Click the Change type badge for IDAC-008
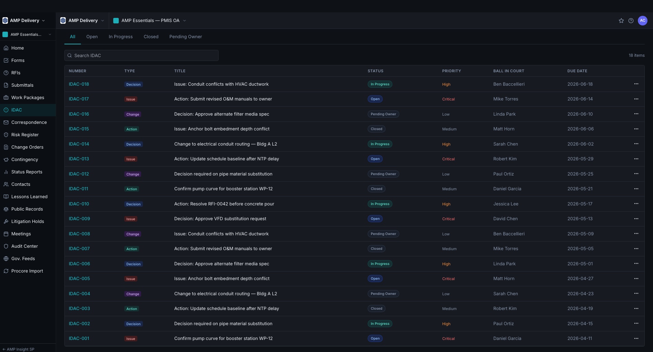Screen dimensions: 653x352 133,234
